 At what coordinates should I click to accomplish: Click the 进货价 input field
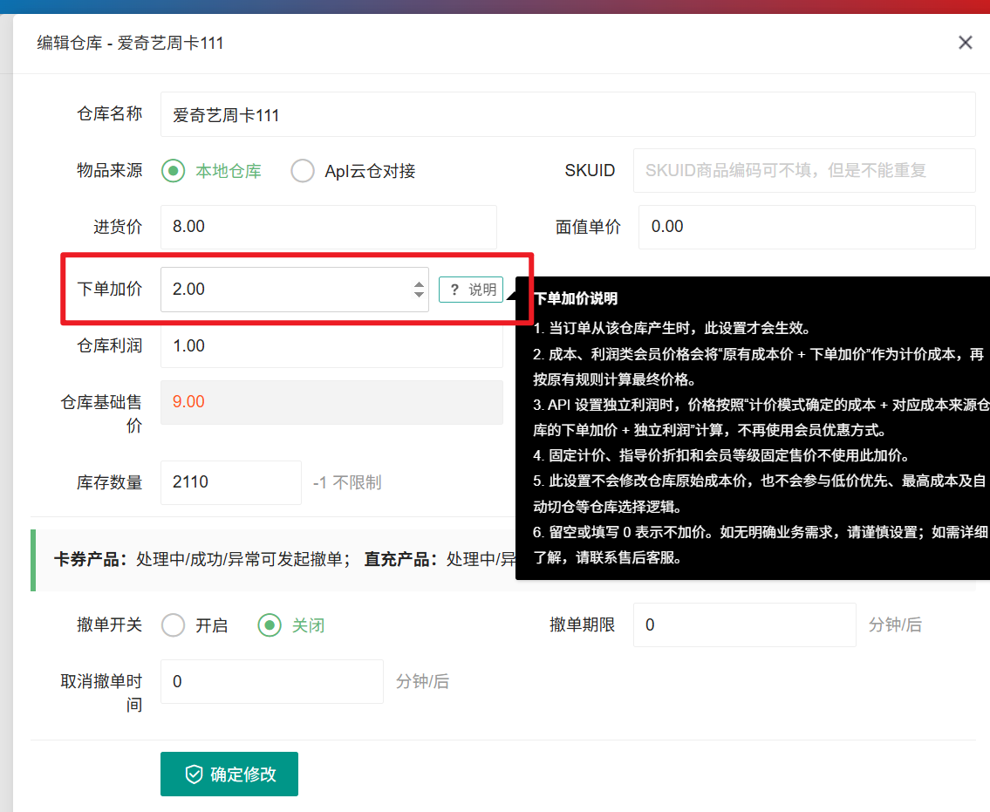(x=328, y=227)
